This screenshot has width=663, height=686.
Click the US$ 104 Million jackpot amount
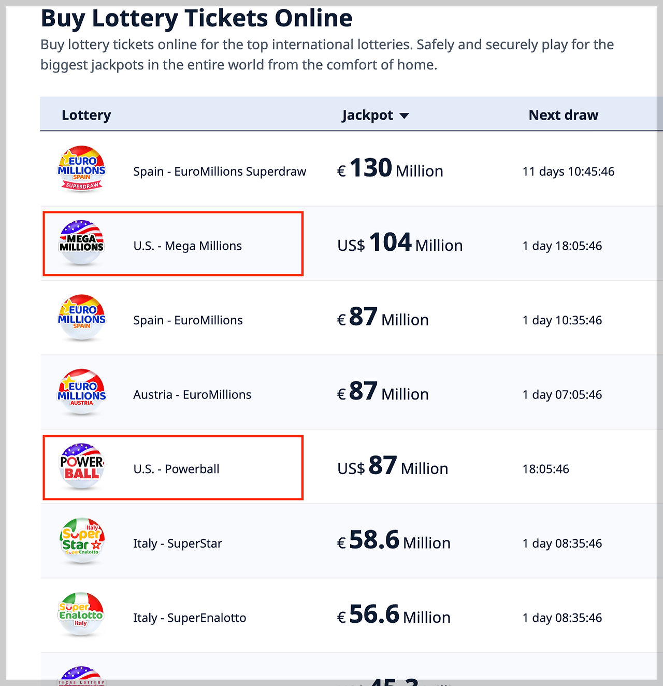point(400,243)
